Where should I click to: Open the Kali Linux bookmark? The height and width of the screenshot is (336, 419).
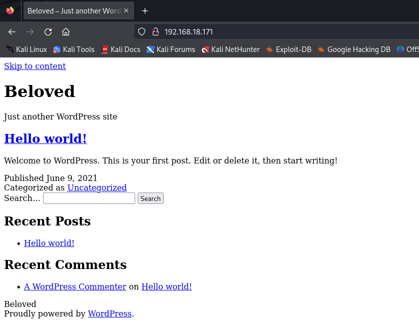click(26, 49)
